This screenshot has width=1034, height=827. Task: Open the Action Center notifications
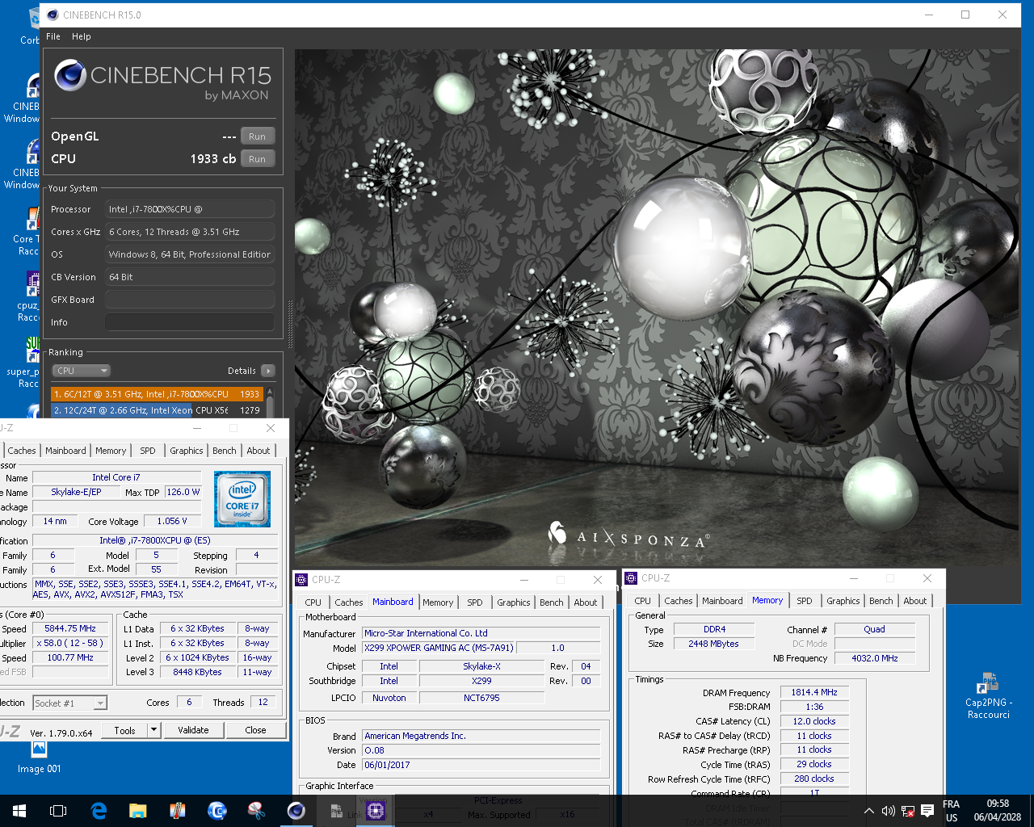[x=927, y=811]
